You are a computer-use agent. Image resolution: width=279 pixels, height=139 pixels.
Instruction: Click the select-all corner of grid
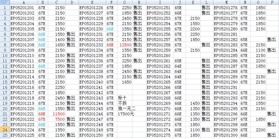coord(5,2)
